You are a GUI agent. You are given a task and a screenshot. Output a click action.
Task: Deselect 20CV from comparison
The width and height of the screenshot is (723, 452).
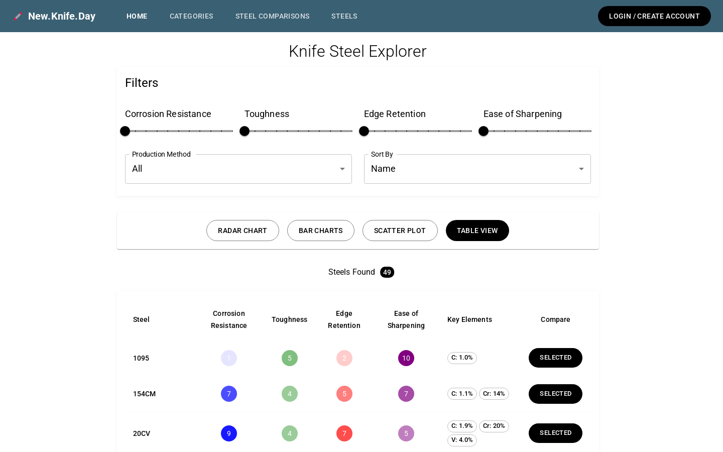(555, 433)
